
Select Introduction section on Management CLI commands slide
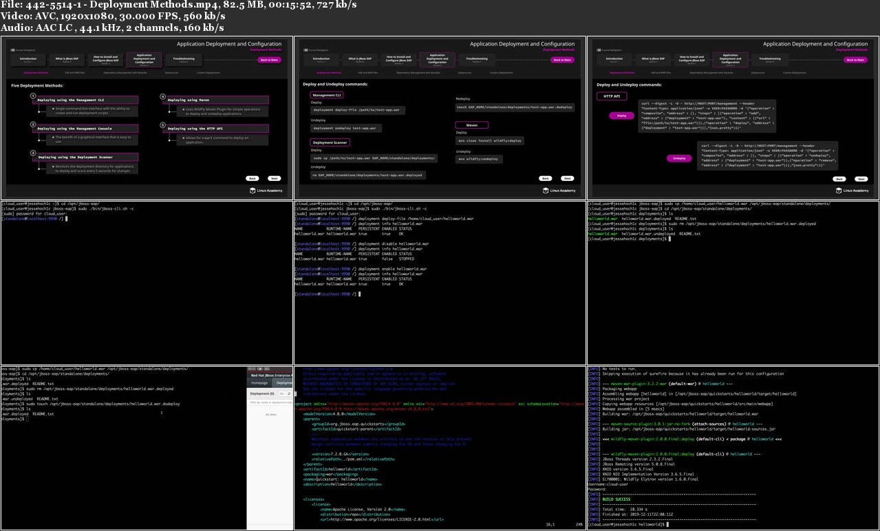click(x=321, y=60)
